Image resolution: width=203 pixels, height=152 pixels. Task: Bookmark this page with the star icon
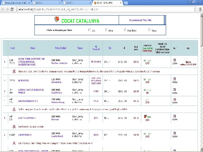click(195, 9)
